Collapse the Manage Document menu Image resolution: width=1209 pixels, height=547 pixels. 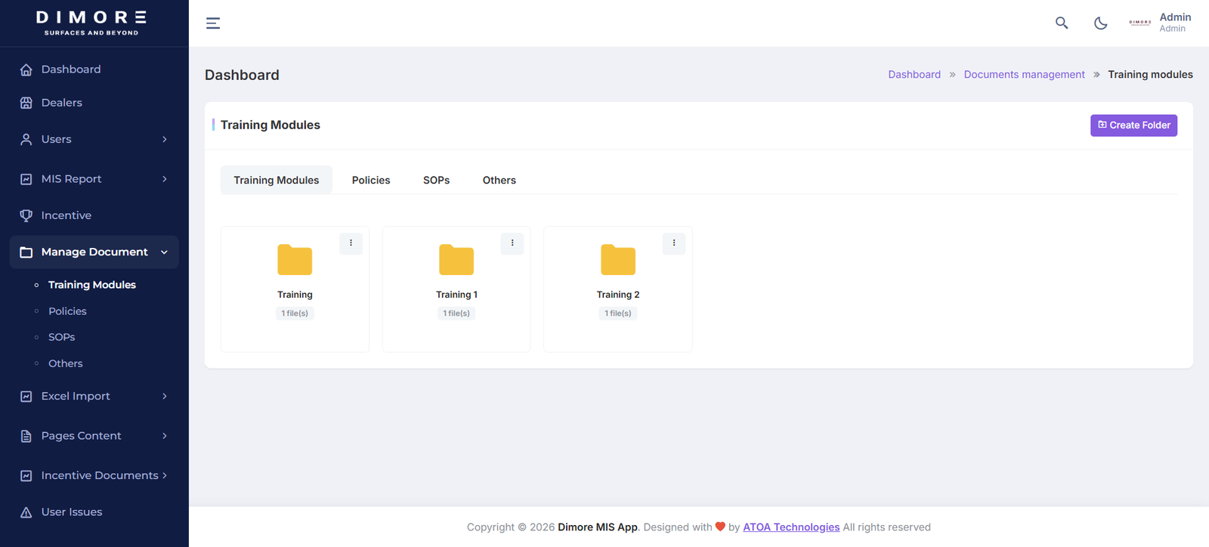[x=94, y=252]
